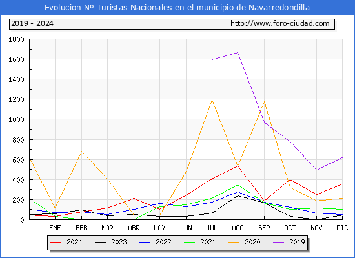Click the 1400 y-axis value

tap(16, 79)
